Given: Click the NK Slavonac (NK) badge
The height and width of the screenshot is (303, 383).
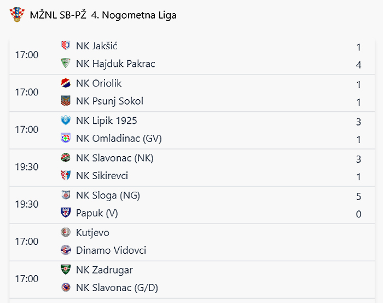Looking at the screenshot, I should pyautogui.click(x=66, y=158).
